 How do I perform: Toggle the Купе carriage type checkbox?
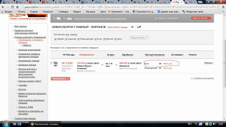pos(96,39)
